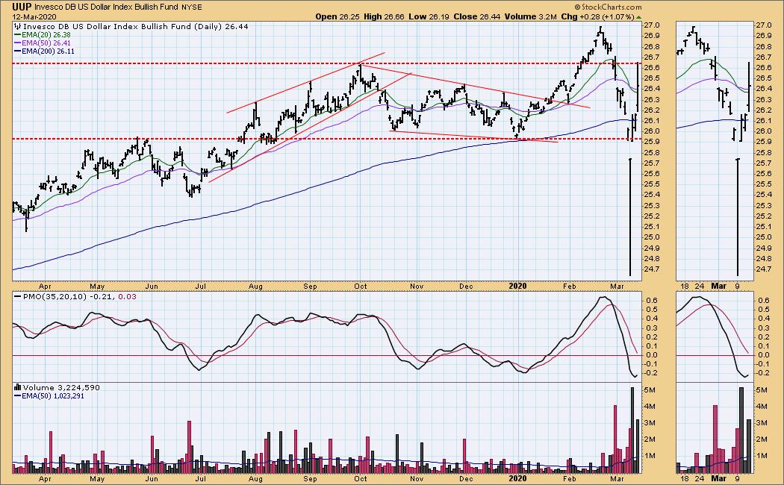Click the 24.7 label on zoom panel price axis
The image size is (784, 485).
pos(764,269)
